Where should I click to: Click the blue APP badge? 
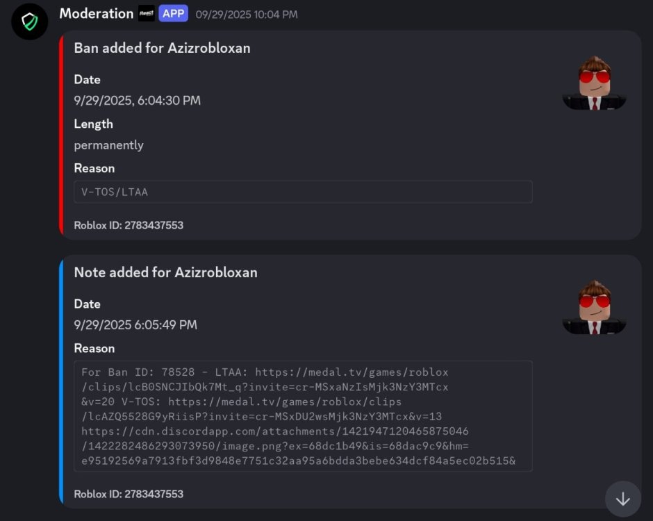[x=173, y=13]
